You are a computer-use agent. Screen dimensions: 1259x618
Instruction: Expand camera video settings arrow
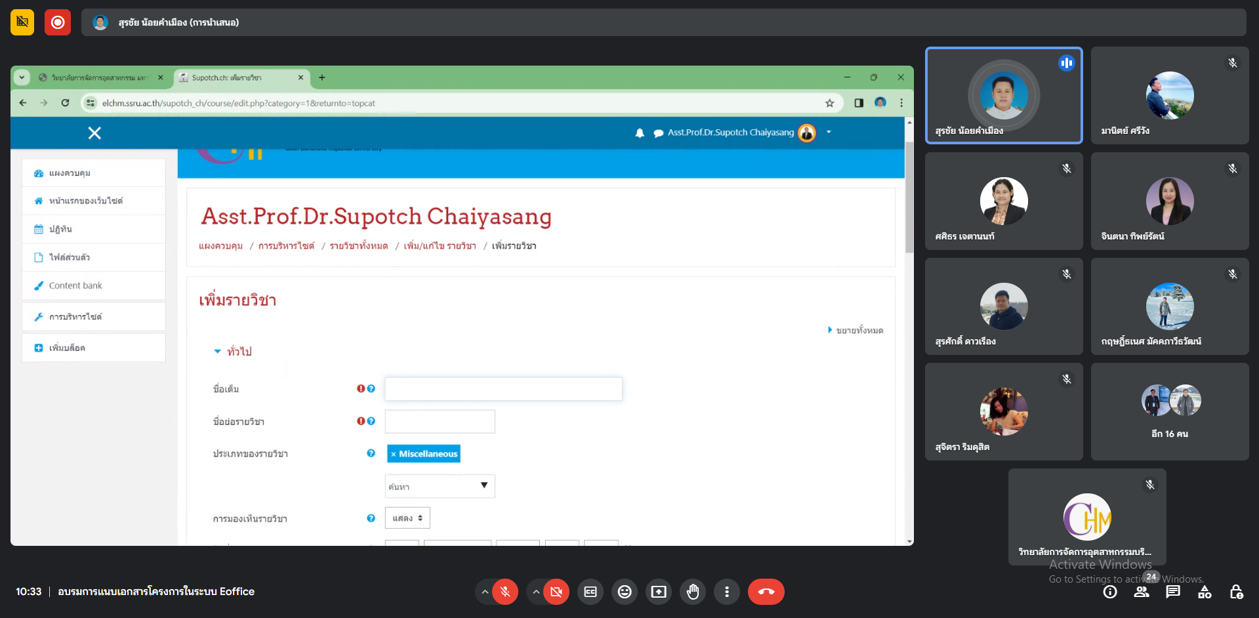click(536, 592)
